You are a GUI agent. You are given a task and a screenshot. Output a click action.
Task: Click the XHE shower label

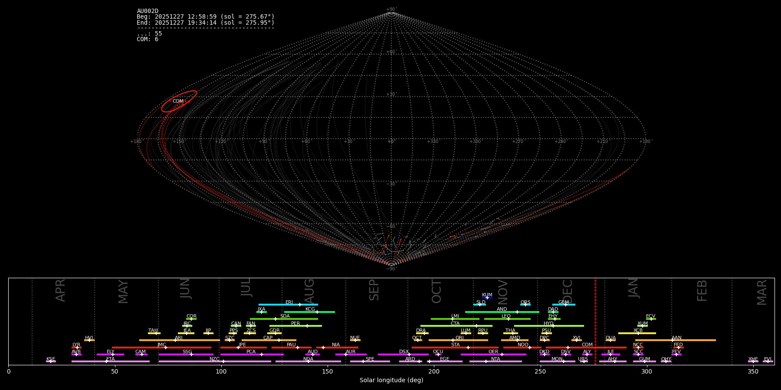coord(753,359)
